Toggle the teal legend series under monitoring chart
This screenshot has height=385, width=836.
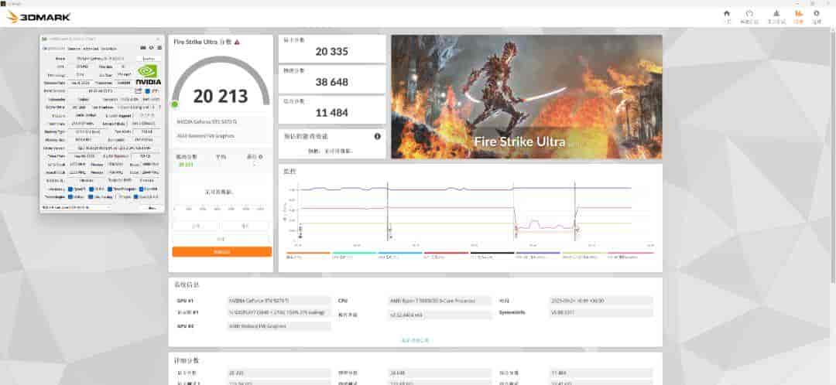[x=354, y=255]
